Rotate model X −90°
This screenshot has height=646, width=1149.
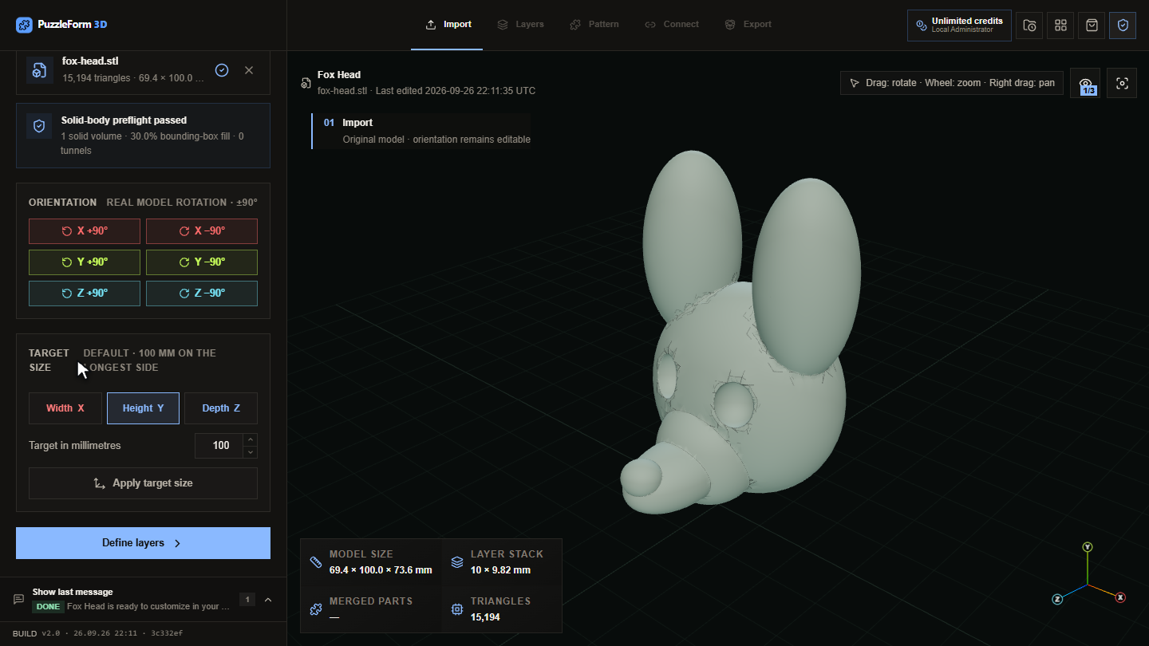[x=202, y=231]
